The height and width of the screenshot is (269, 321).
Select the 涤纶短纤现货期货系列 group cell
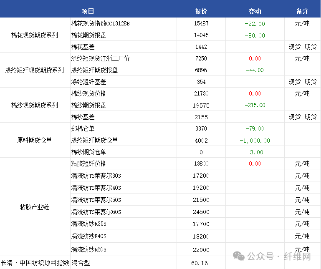pos(35,70)
